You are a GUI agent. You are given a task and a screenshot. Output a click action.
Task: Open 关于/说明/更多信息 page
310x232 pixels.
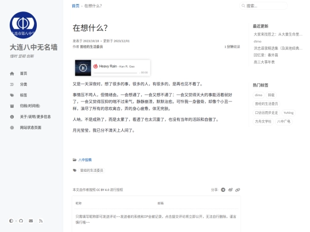pyautogui.click(x=35, y=117)
